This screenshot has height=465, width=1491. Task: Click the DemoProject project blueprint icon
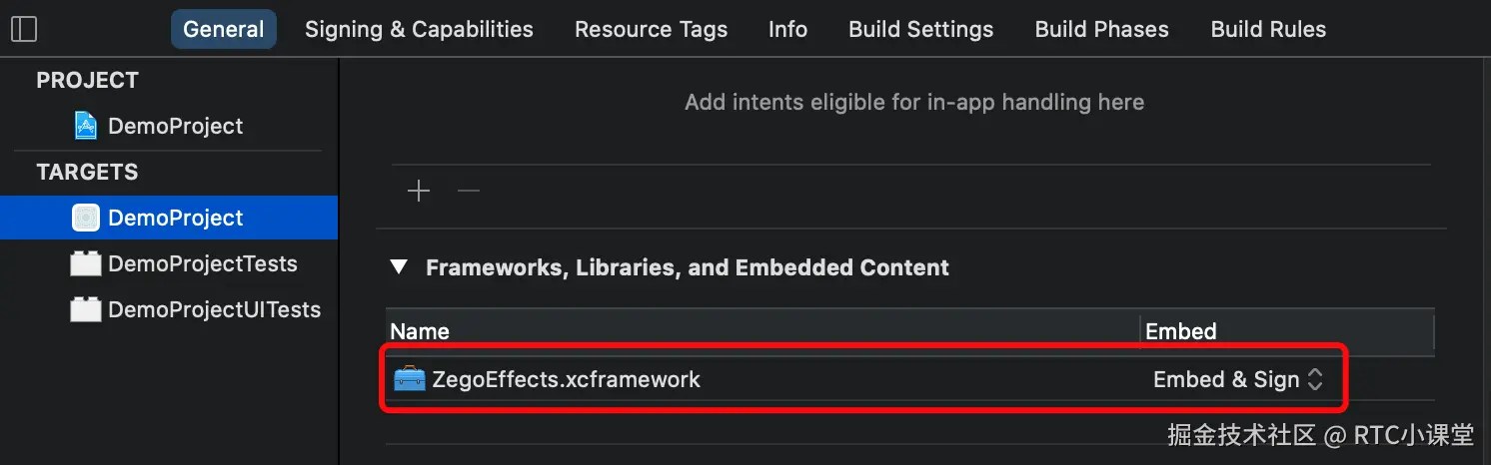coord(86,126)
